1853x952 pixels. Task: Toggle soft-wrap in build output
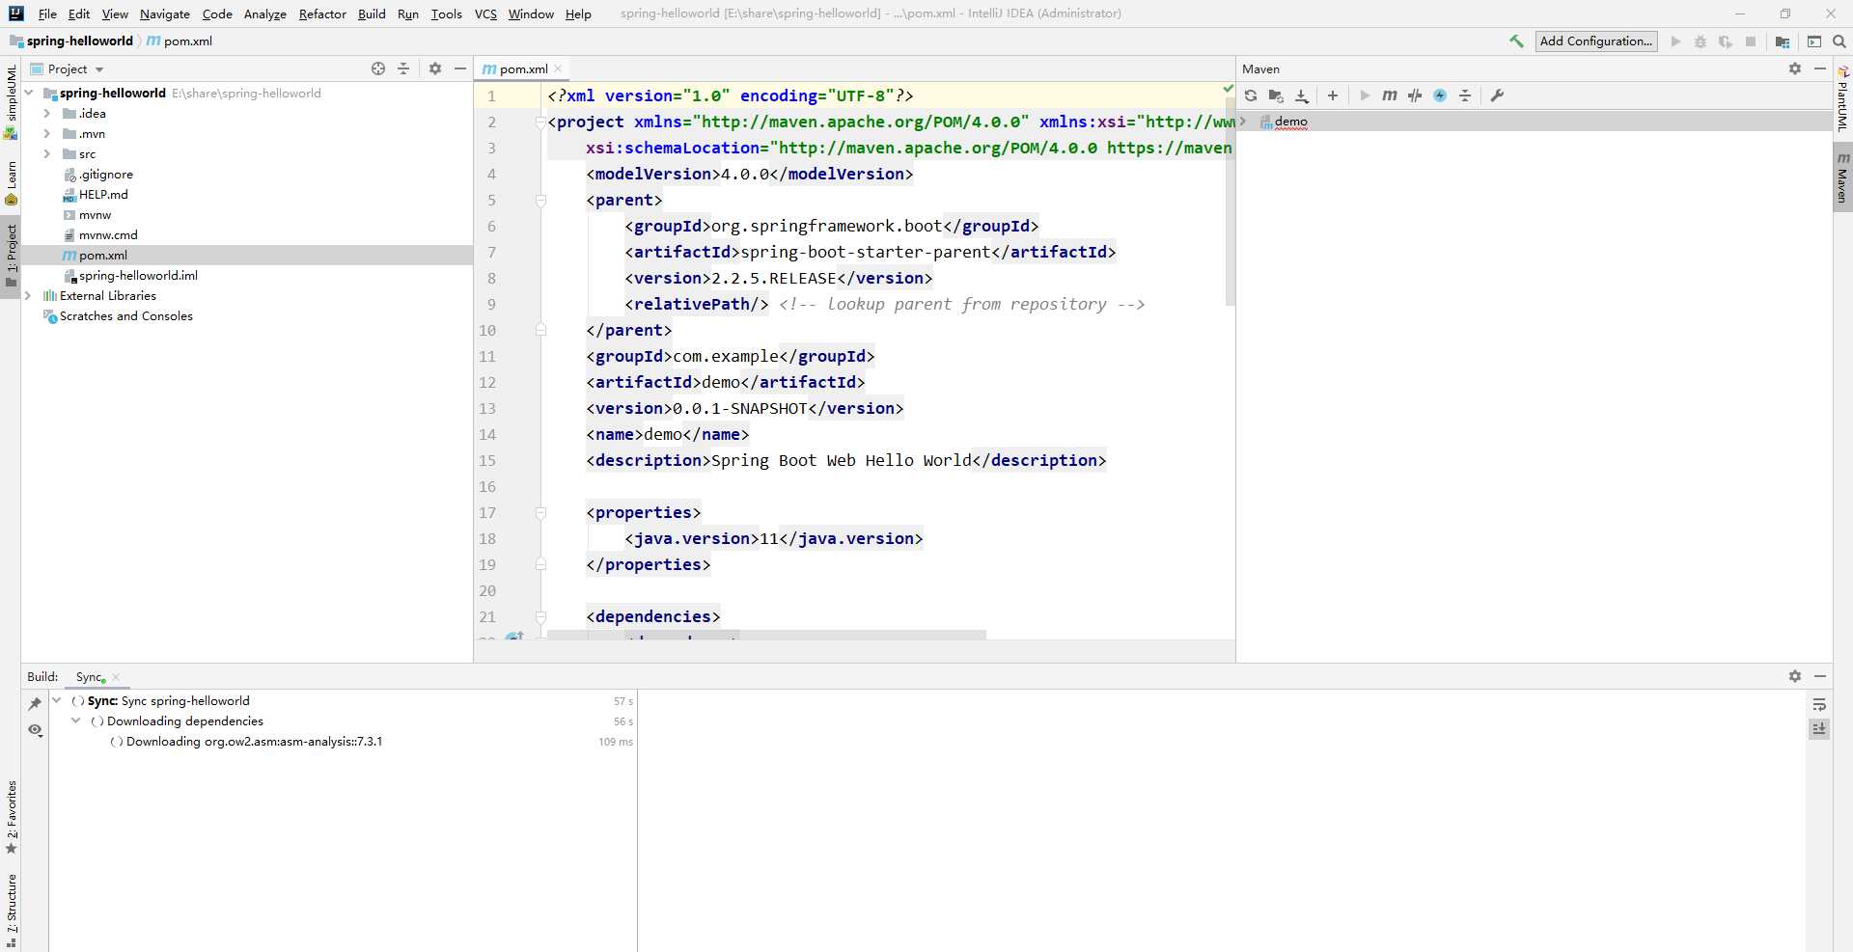click(1819, 704)
